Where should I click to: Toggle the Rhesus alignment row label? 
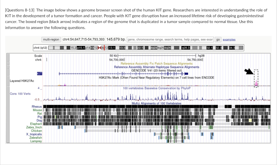click(x=37, y=107)
